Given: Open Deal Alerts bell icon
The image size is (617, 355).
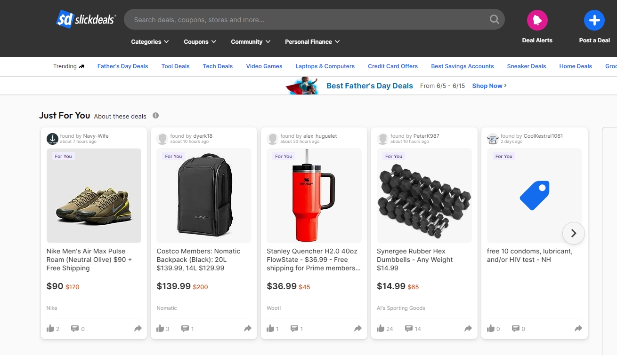Looking at the screenshot, I should (537, 20).
